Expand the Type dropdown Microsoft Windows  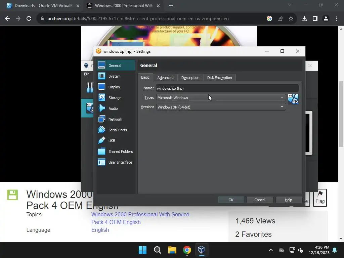point(221,98)
